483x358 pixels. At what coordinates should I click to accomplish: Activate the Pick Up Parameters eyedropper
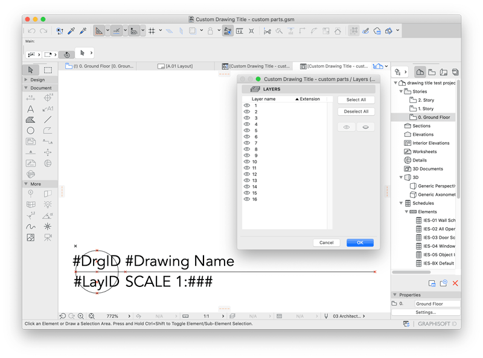[71, 31]
